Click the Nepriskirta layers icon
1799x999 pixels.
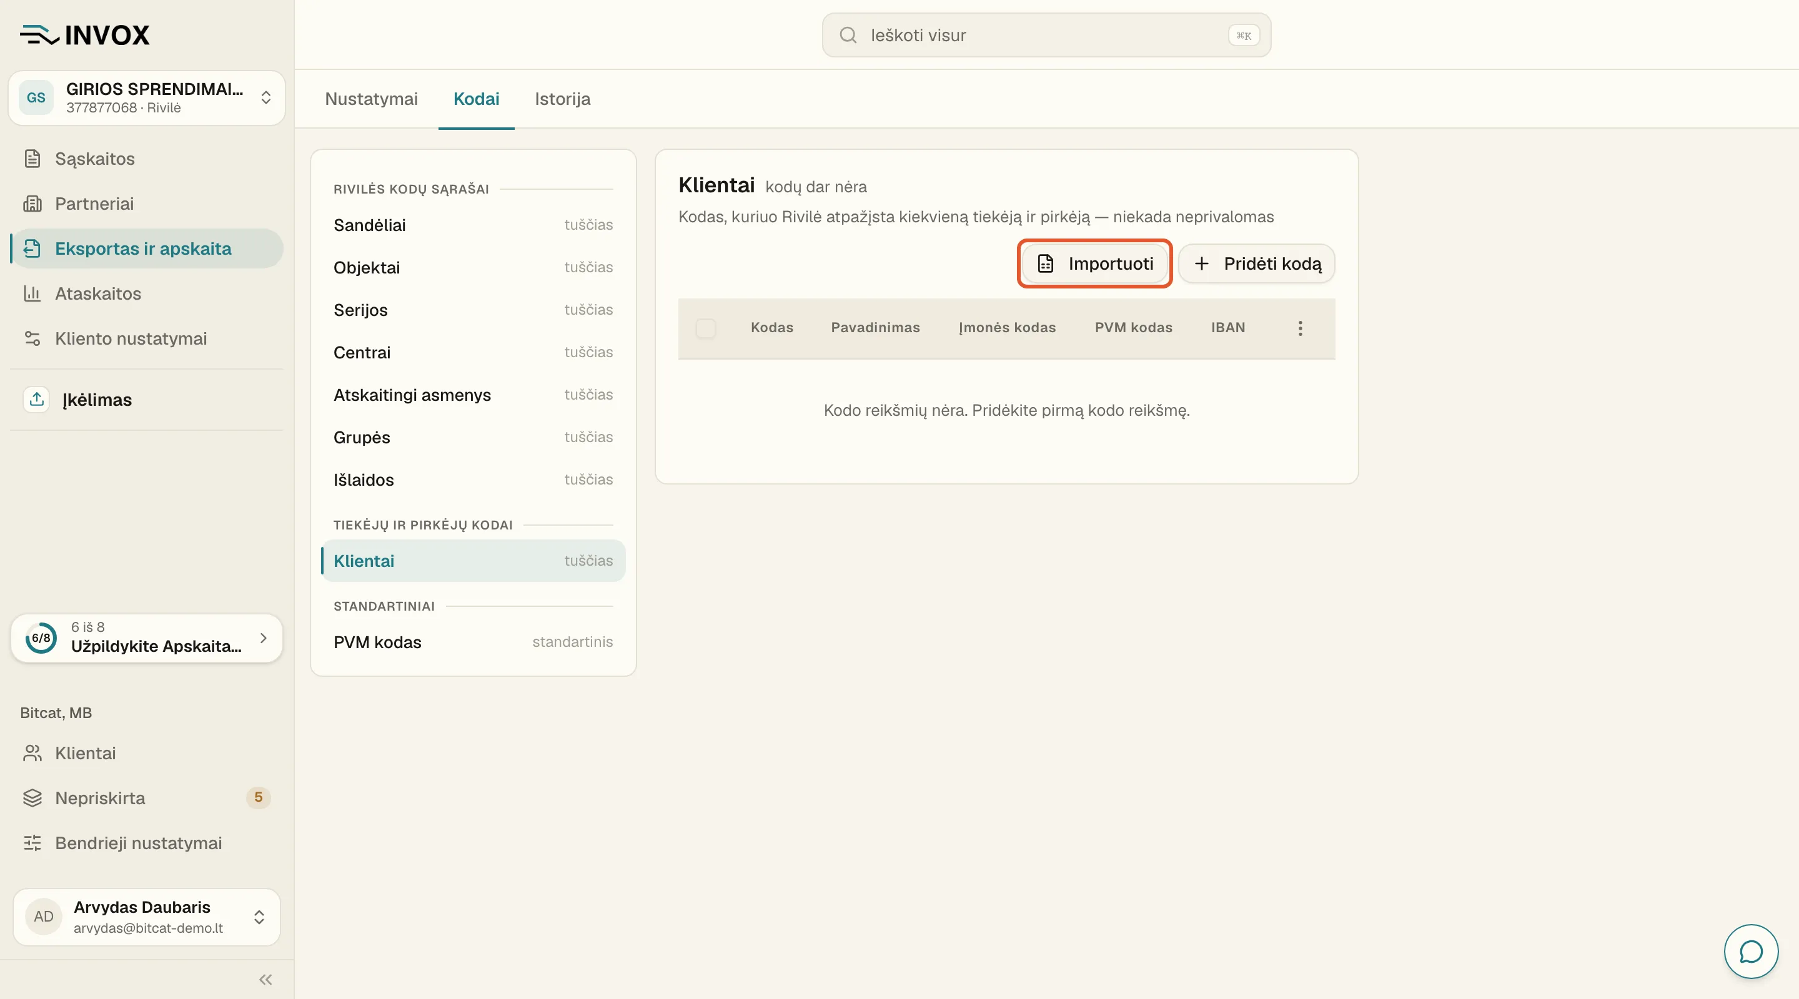point(32,798)
